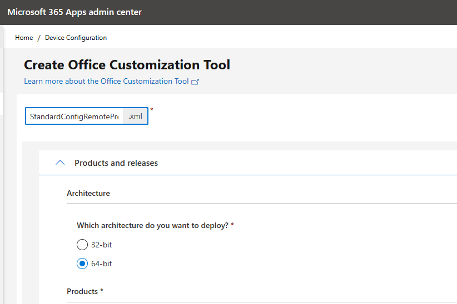Click the Create Office Customization Tool heading
The image size is (457, 304).
(127, 65)
